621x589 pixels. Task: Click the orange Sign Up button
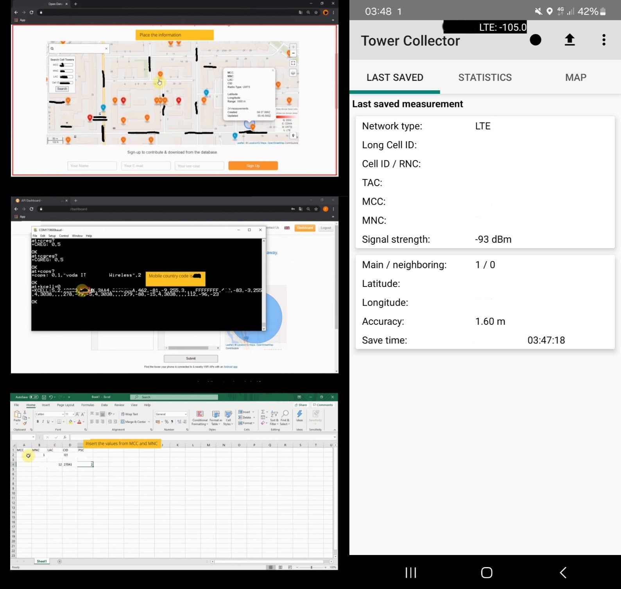[x=253, y=166]
